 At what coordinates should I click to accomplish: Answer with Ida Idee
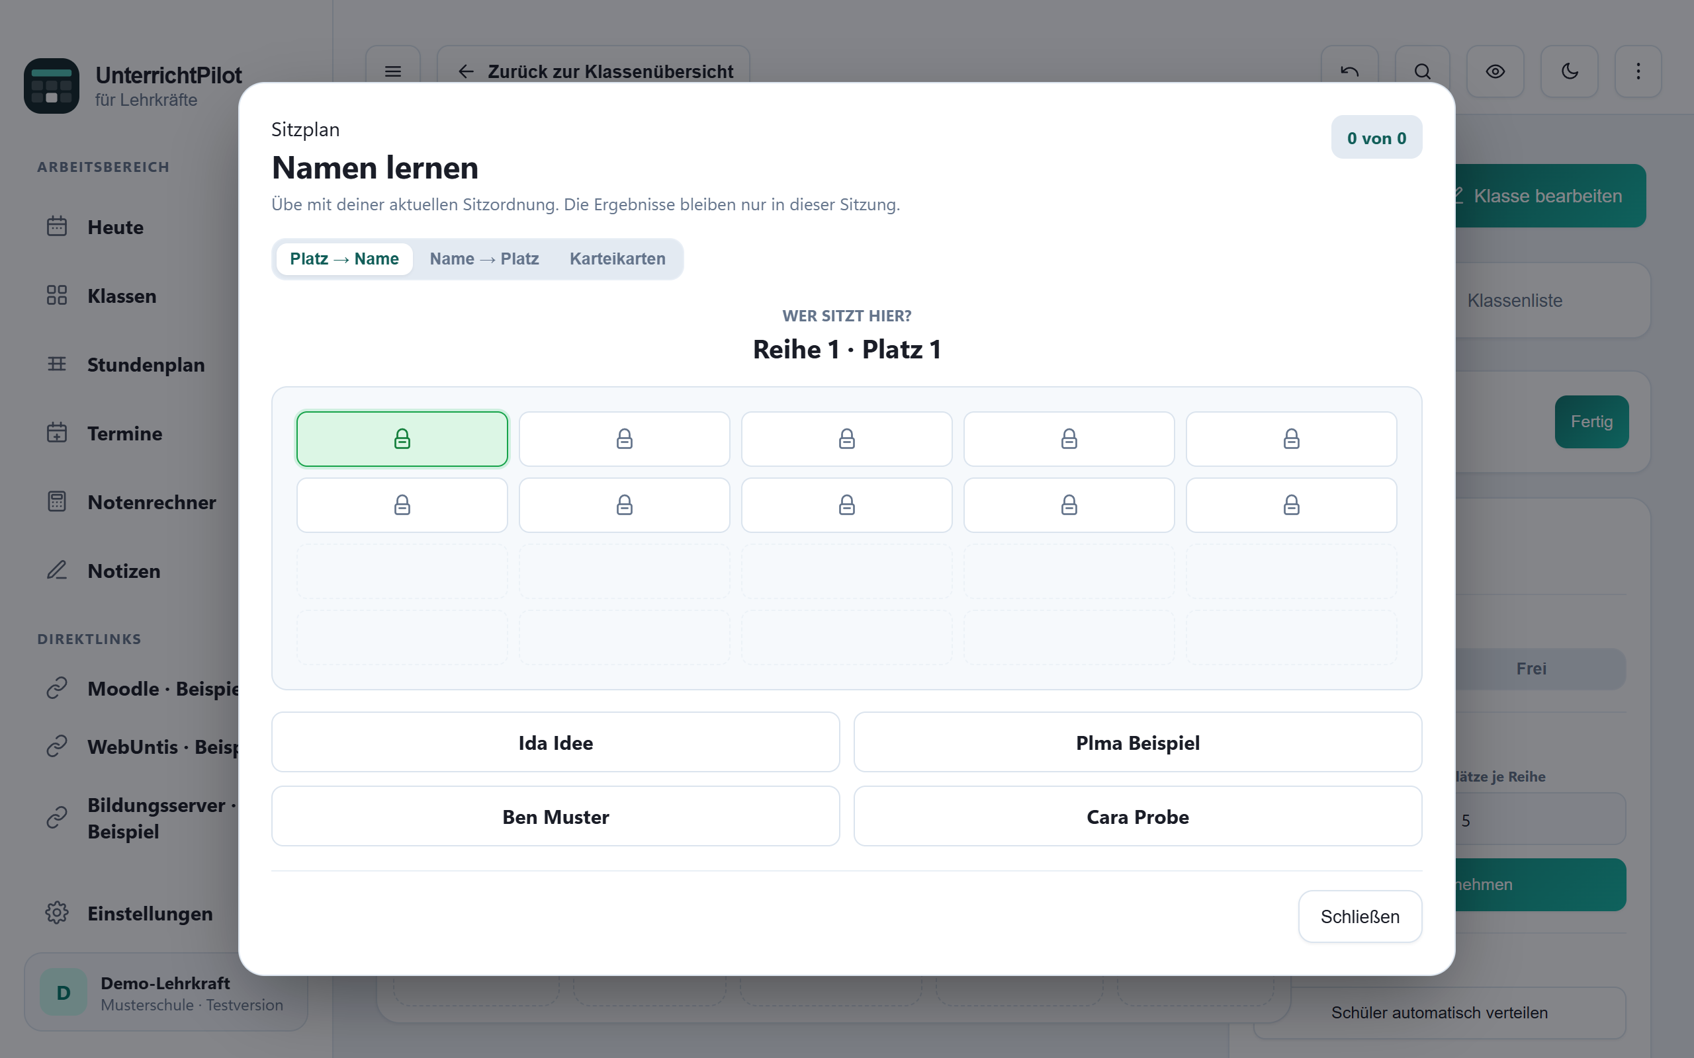click(556, 743)
